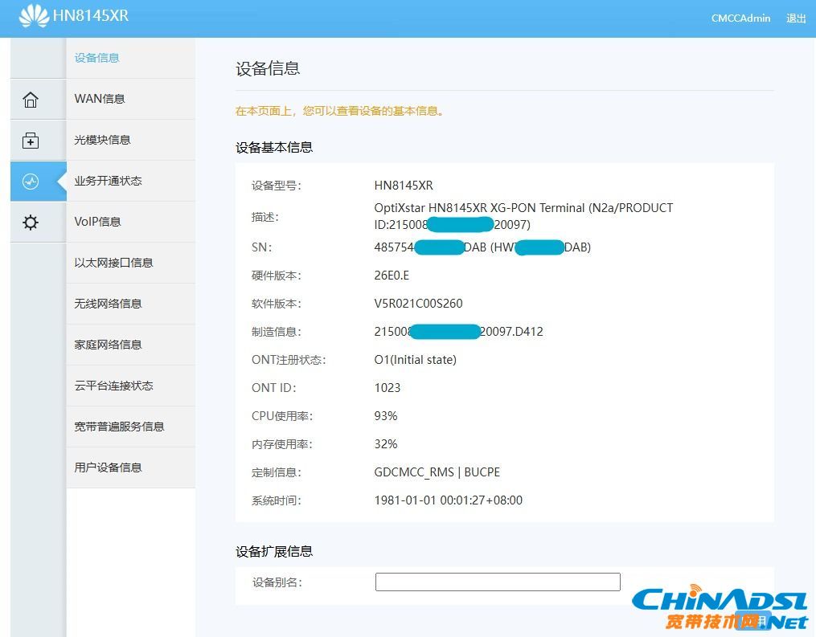The height and width of the screenshot is (637, 816).
Task: Click the ONT注册状态 label
Action: pos(289,360)
